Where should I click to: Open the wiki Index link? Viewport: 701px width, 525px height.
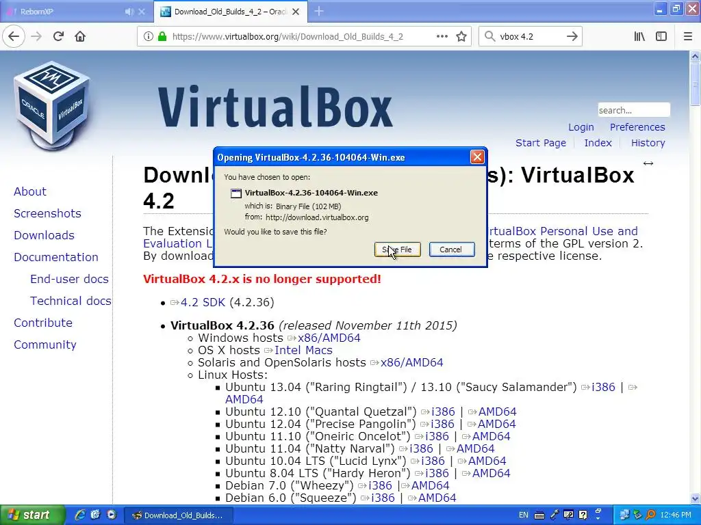coord(598,143)
